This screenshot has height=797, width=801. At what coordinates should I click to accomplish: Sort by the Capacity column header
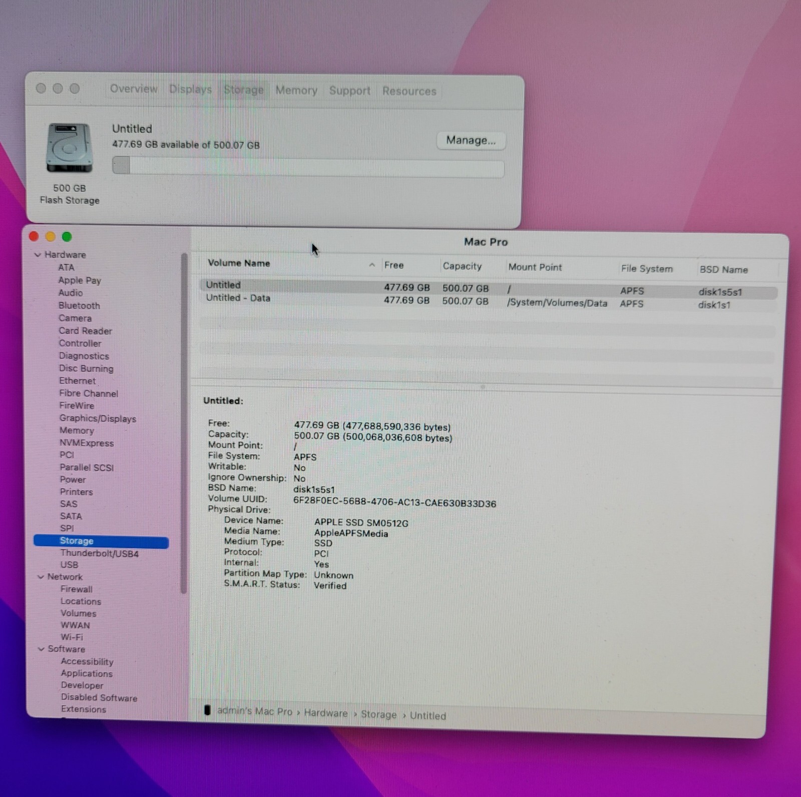(462, 266)
